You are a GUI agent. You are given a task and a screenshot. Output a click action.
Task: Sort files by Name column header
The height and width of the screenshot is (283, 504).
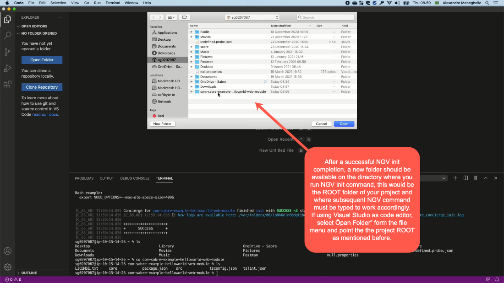[x=228, y=26]
